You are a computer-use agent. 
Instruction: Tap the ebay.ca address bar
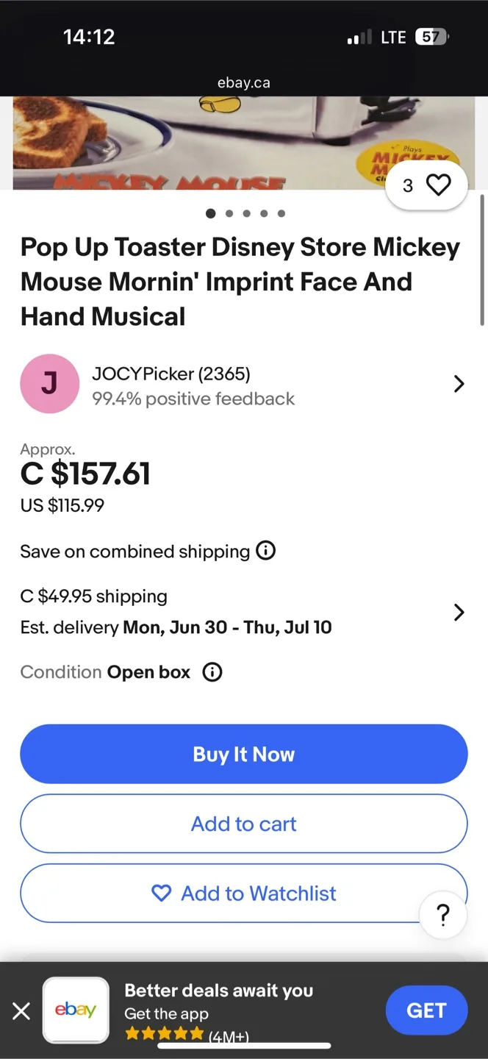[x=243, y=83]
